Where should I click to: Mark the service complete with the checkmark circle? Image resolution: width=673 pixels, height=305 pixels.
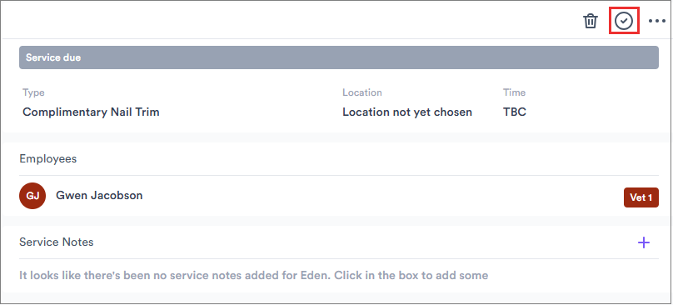624,21
